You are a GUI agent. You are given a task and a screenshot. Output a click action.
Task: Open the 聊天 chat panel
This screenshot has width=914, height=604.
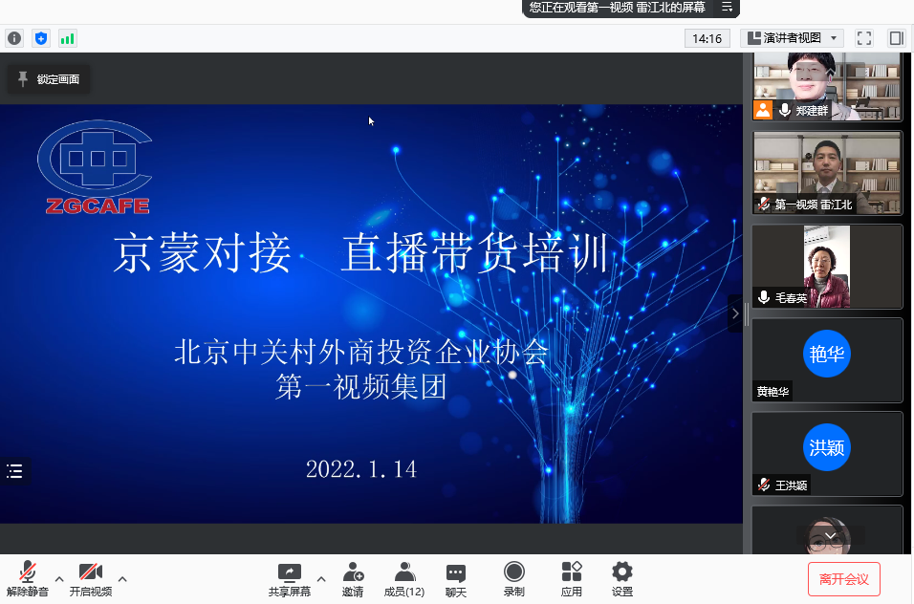click(x=456, y=579)
